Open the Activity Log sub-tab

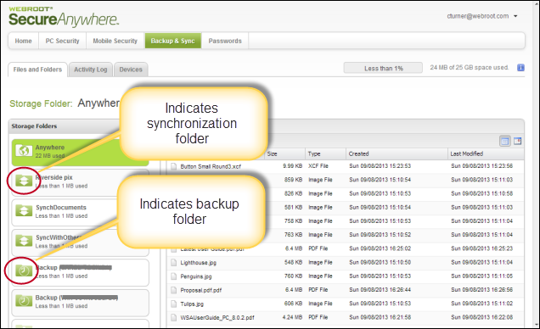click(x=91, y=70)
